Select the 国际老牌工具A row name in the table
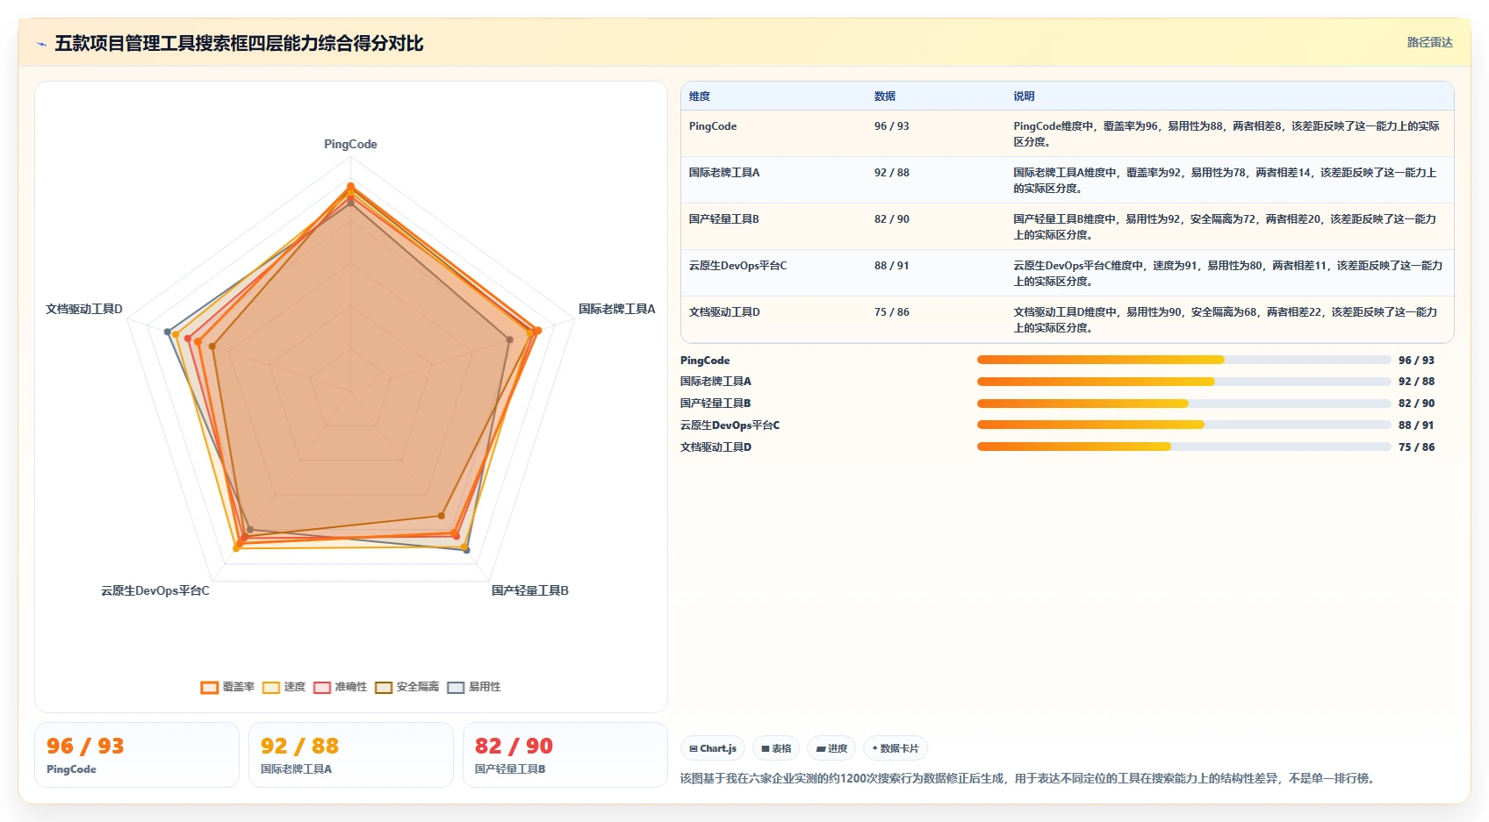Viewport: 1489px width, 822px height. coord(724,173)
